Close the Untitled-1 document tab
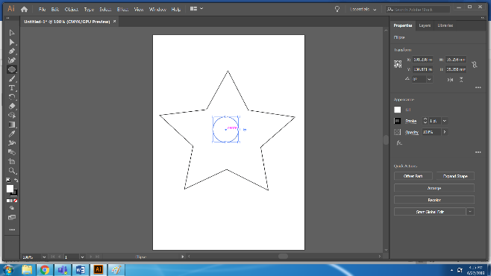Image resolution: width=491 pixels, height=276 pixels. point(115,22)
